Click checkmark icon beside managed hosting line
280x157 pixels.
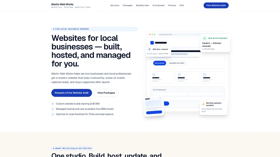53,109
